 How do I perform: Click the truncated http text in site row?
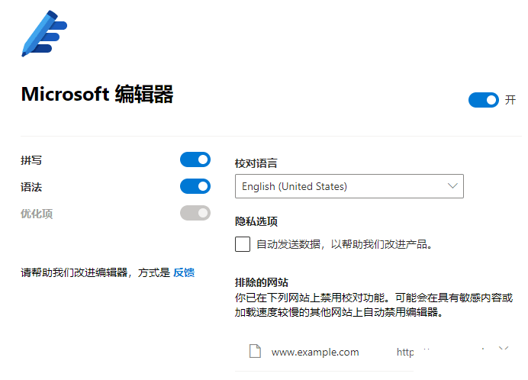coord(405,353)
